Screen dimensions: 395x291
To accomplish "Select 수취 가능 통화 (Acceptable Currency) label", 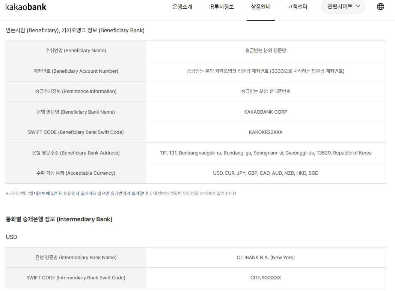I will 76,173.
